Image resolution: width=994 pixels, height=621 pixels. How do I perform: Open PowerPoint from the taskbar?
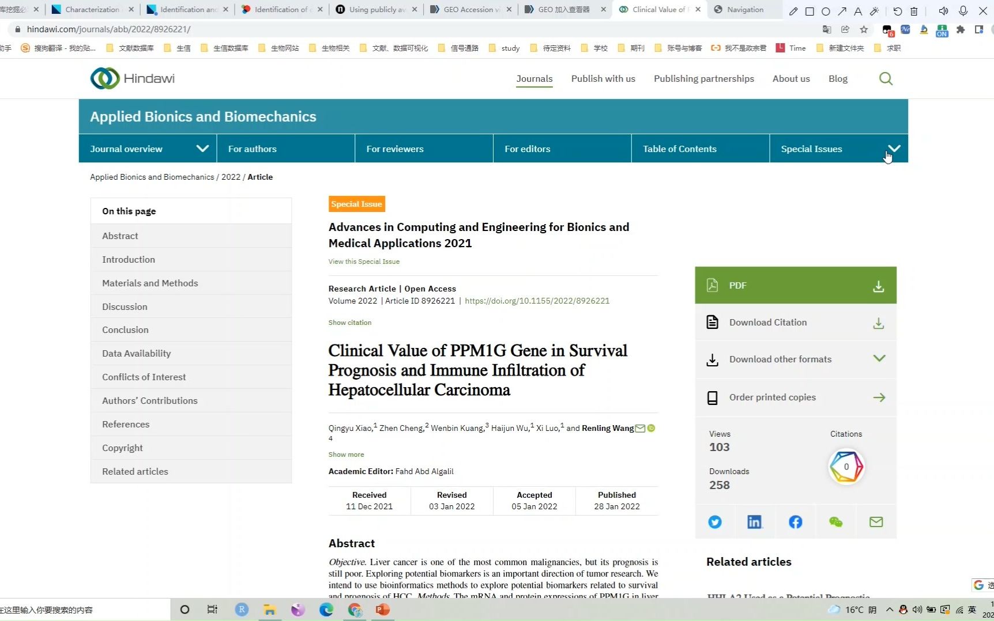pyautogui.click(x=382, y=609)
